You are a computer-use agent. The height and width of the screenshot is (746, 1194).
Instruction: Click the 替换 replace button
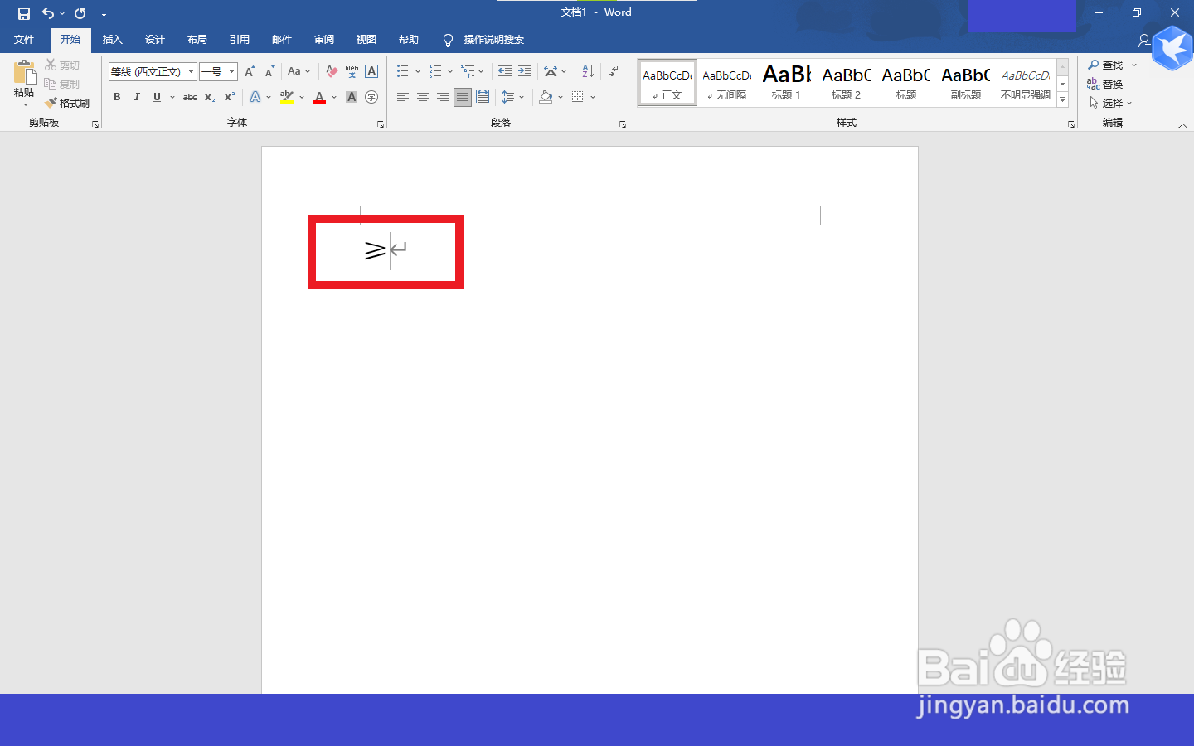coord(1105,85)
